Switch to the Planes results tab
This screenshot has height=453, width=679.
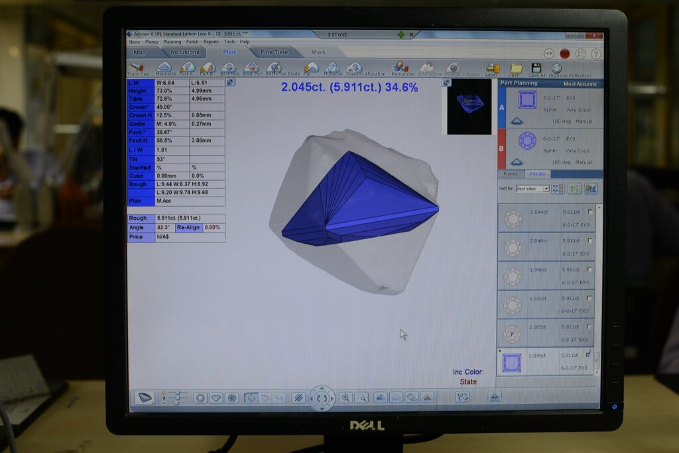pyautogui.click(x=510, y=174)
